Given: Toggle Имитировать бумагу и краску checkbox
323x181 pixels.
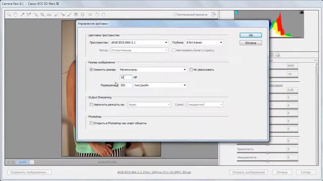Looking at the screenshot, I should [174, 50].
